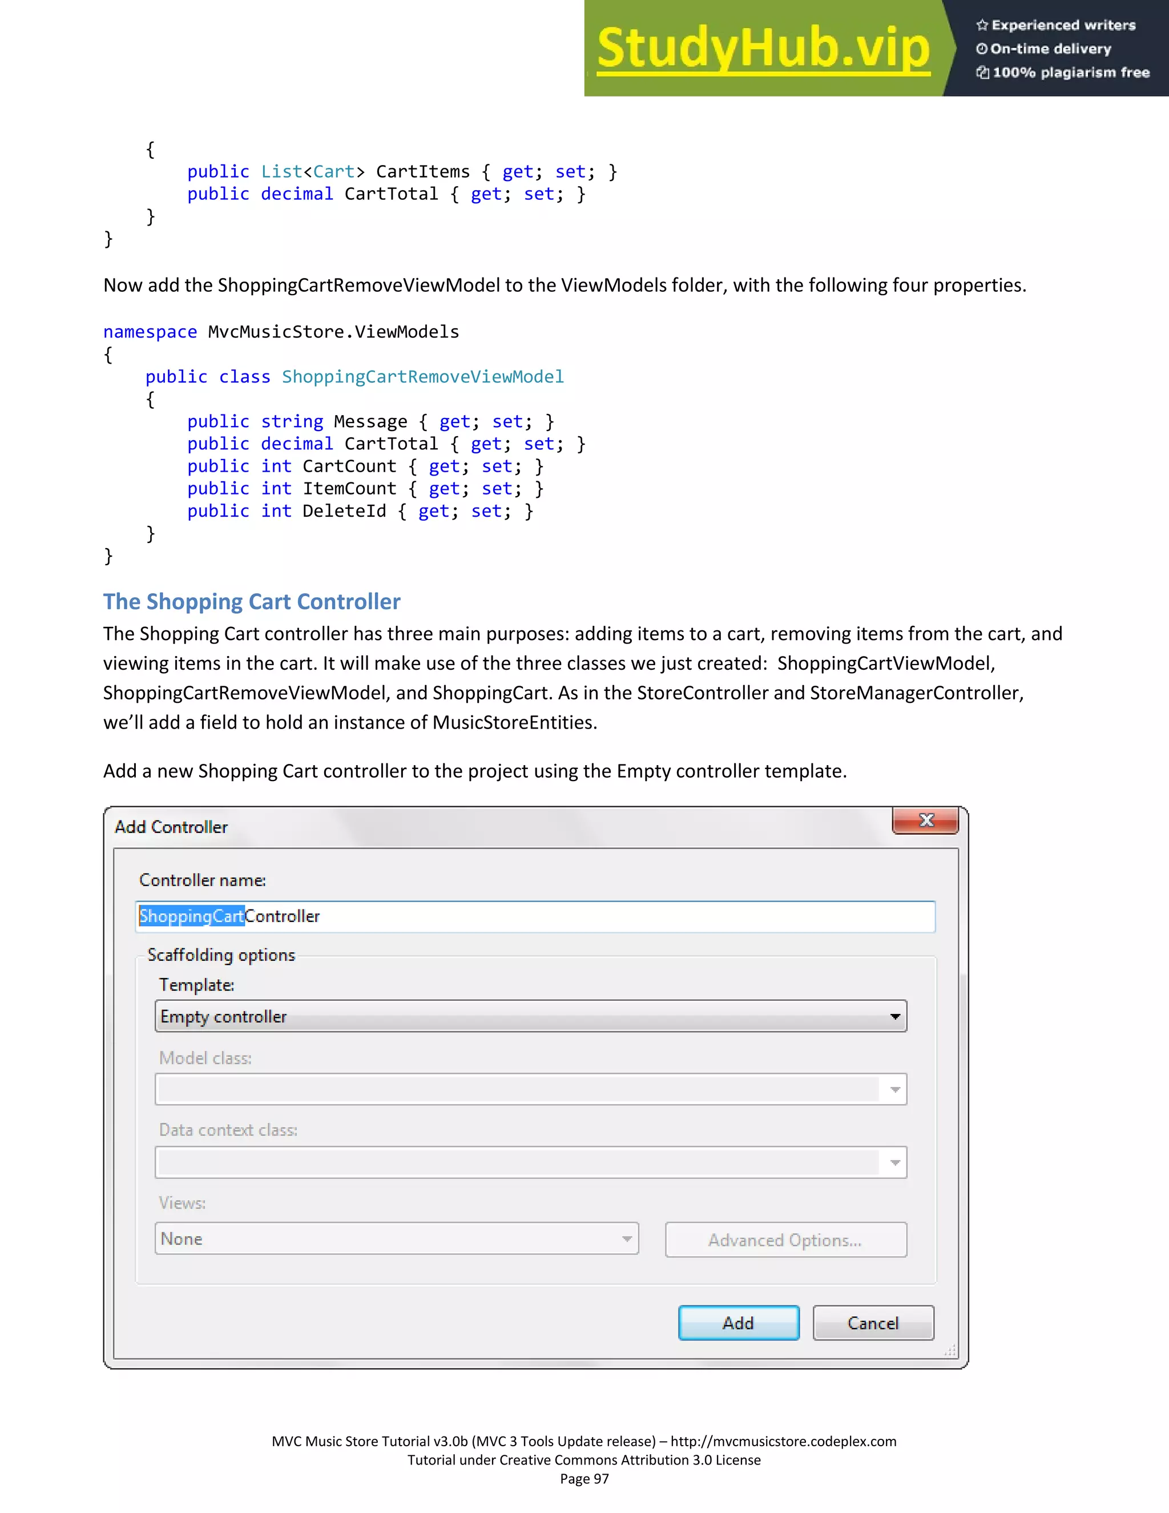Click the Add button in the dialog
1169x1513 pixels.
tap(738, 1322)
